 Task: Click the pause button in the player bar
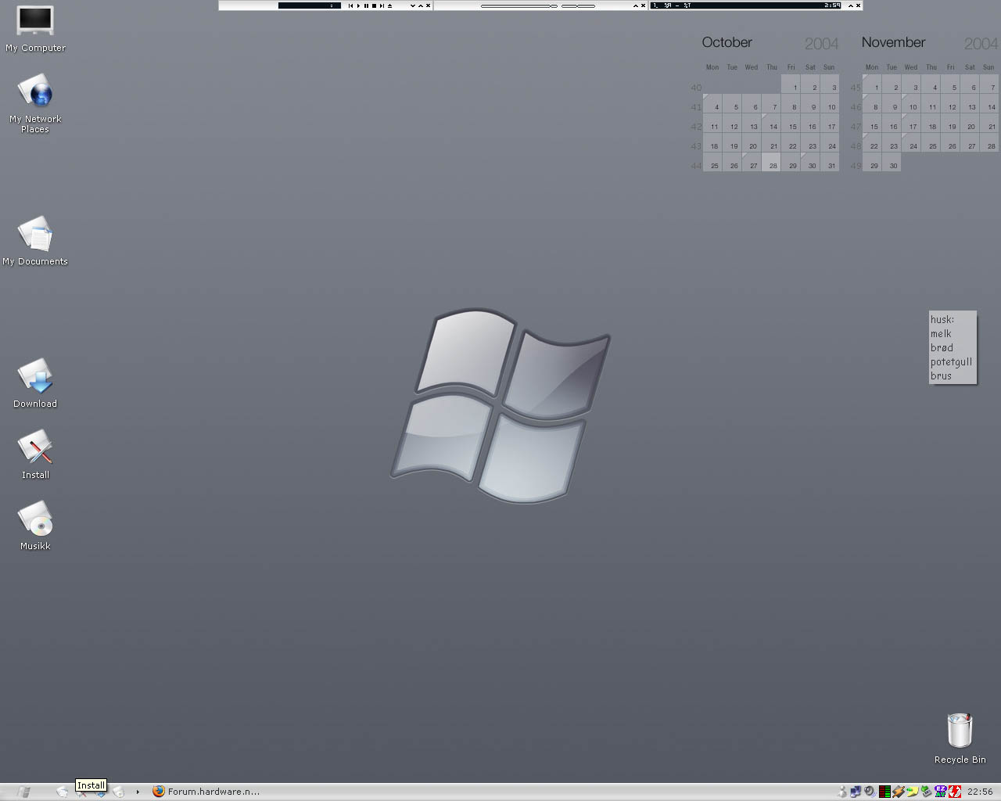click(x=366, y=5)
